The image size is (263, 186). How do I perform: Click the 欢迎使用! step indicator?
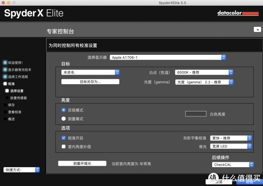(5, 63)
